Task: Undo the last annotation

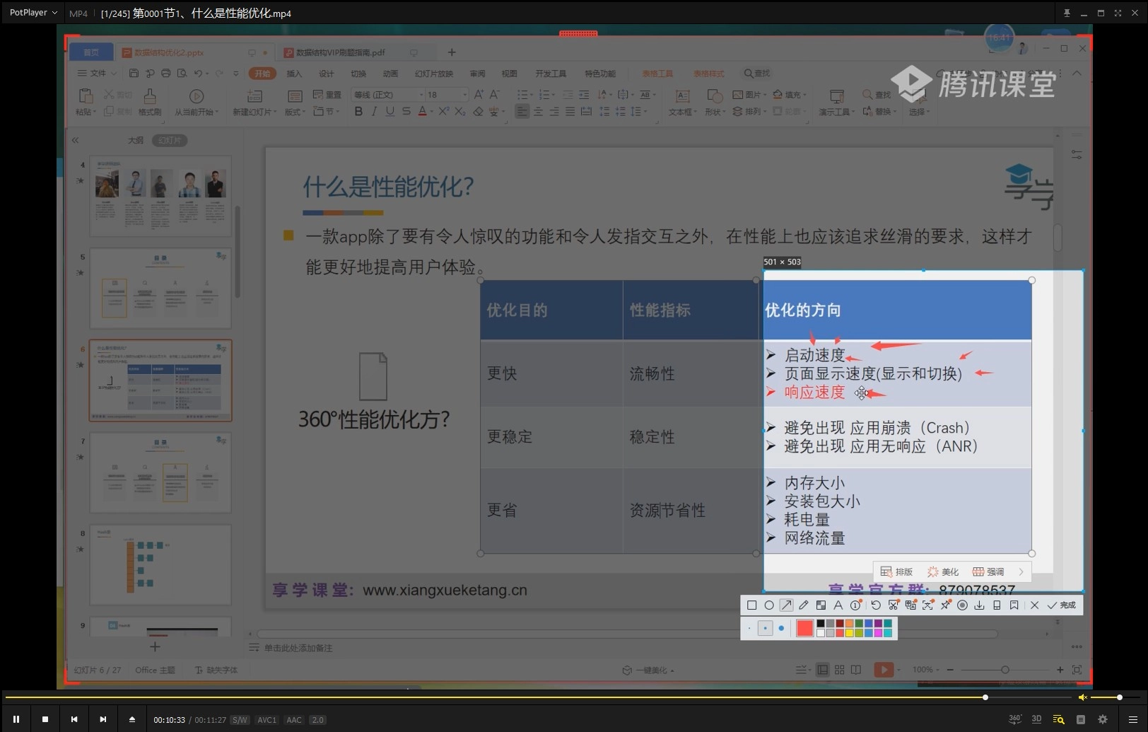Action: pyautogui.click(x=877, y=606)
